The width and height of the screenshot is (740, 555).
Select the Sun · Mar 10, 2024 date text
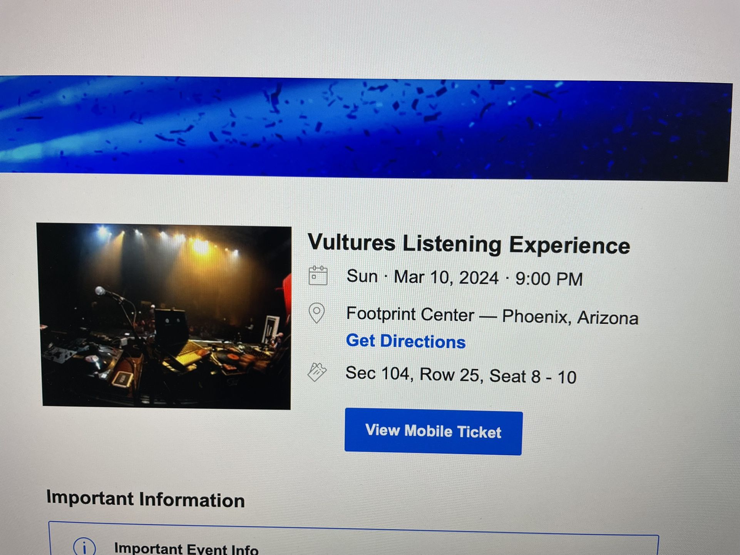(x=422, y=277)
